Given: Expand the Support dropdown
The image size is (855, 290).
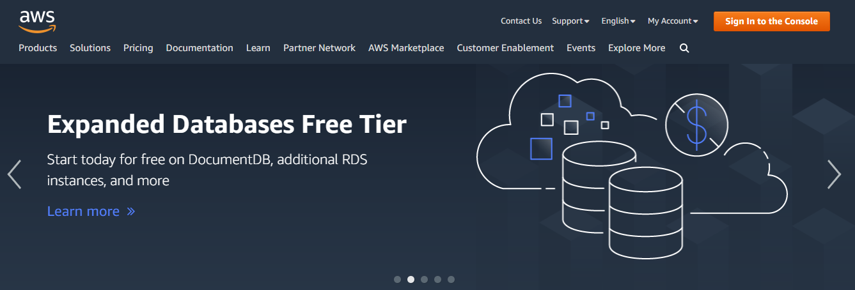Looking at the screenshot, I should click(x=570, y=21).
